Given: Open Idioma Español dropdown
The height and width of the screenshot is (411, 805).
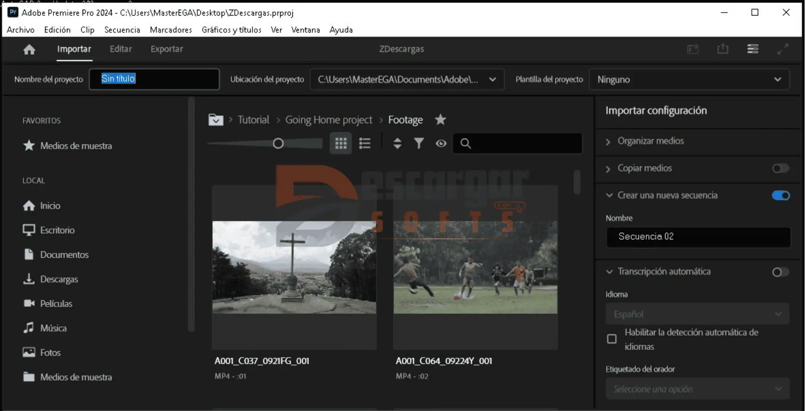Looking at the screenshot, I should [x=698, y=314].
